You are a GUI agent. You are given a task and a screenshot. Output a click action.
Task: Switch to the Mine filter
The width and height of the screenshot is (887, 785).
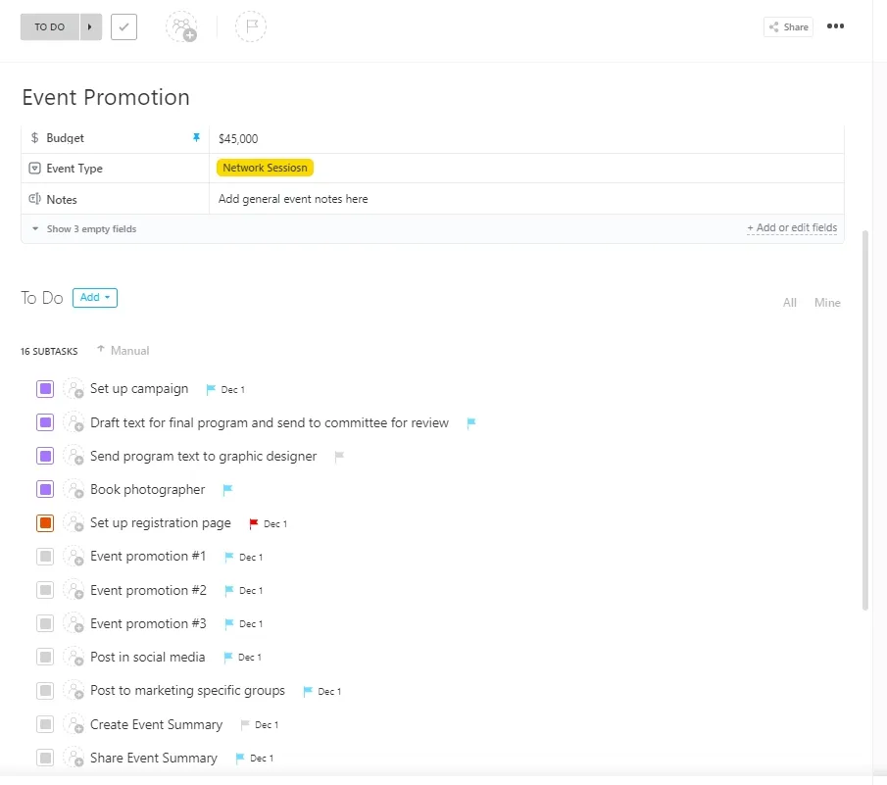827,303
